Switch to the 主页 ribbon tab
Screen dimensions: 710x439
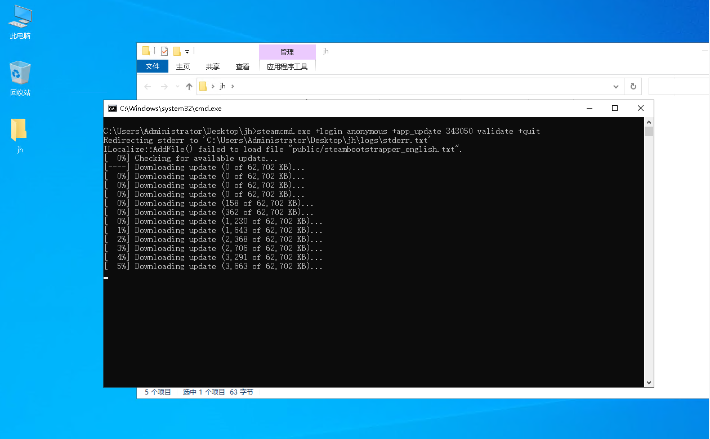click(x=183, y=66)
